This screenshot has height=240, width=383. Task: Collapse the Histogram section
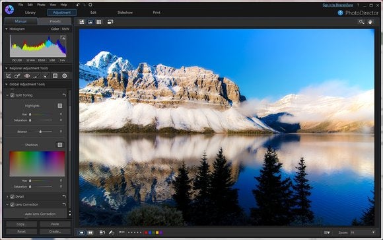[7, 29]
